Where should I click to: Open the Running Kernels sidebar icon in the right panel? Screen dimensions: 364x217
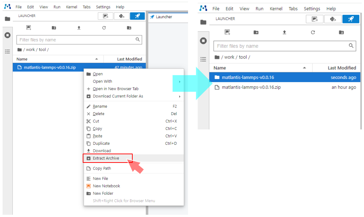203,41
